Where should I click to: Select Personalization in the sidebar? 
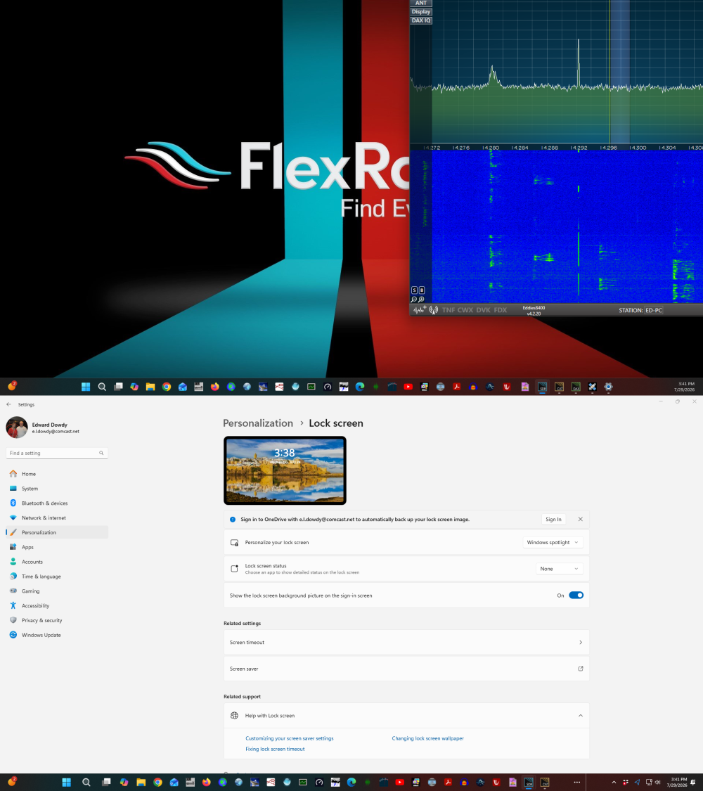[x=57, y=532]
